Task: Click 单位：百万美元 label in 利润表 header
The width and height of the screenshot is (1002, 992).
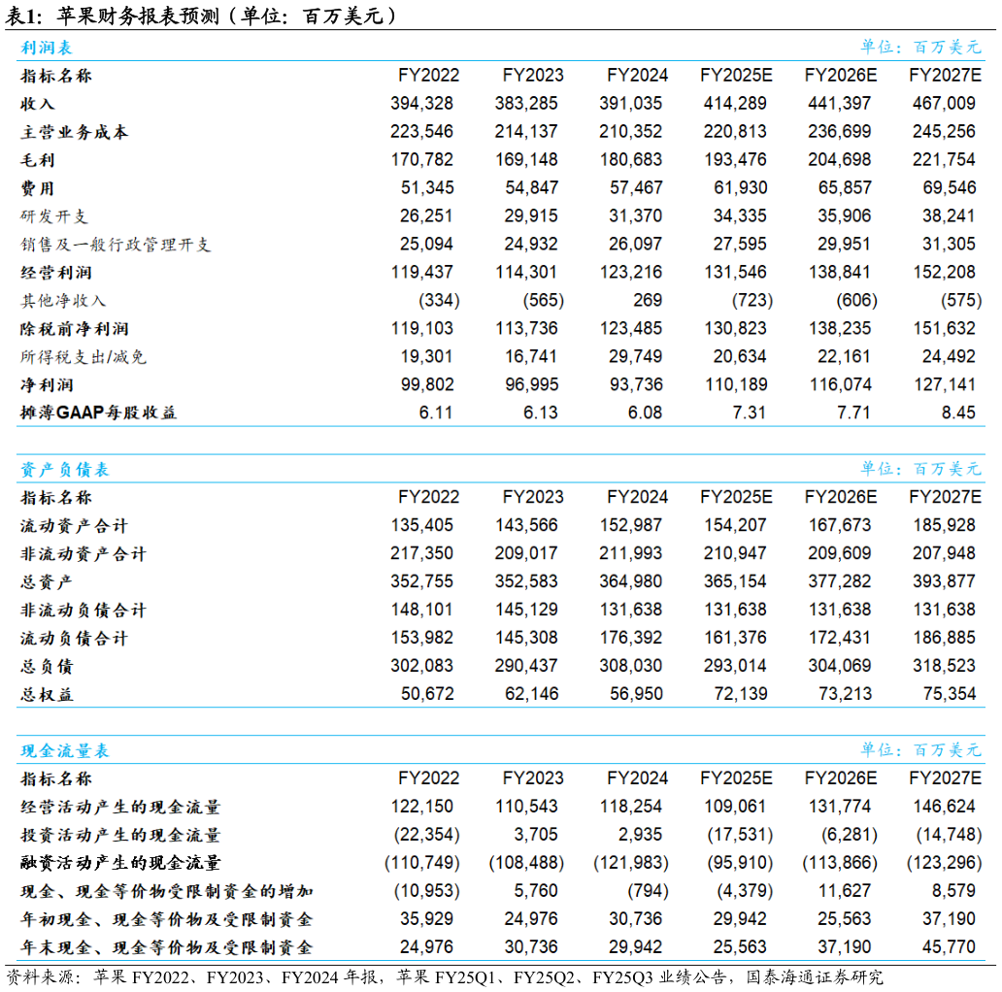Action: [919, 48]
